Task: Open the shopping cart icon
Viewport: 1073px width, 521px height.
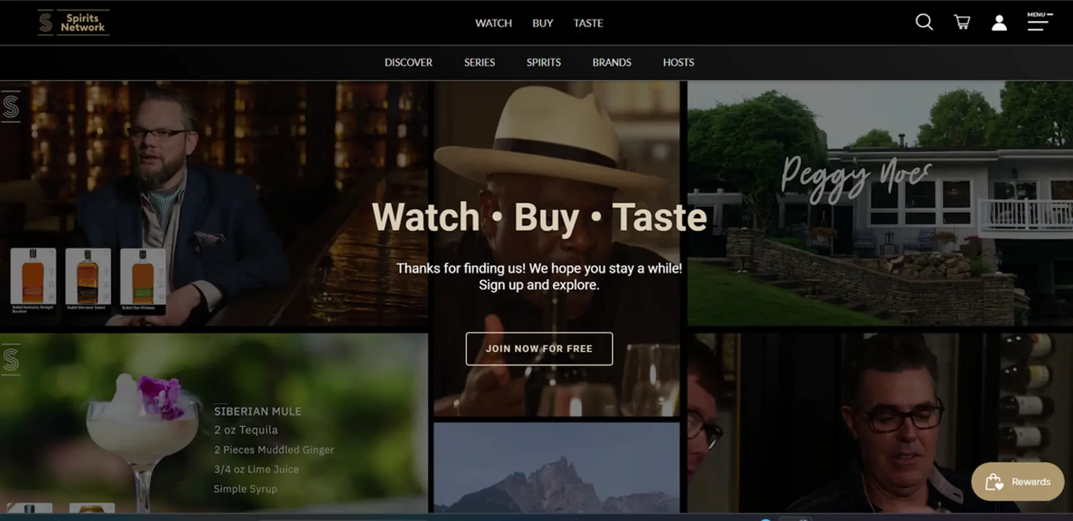Action: (x=962, y=22)
